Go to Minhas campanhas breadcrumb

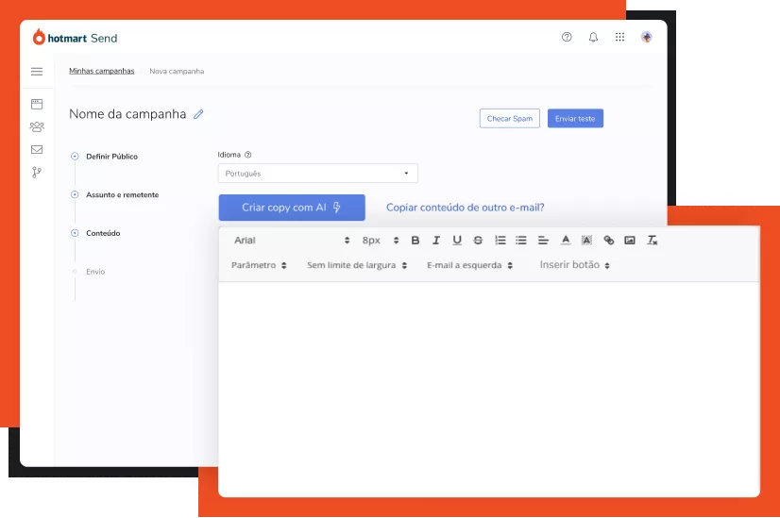(101, 71)
